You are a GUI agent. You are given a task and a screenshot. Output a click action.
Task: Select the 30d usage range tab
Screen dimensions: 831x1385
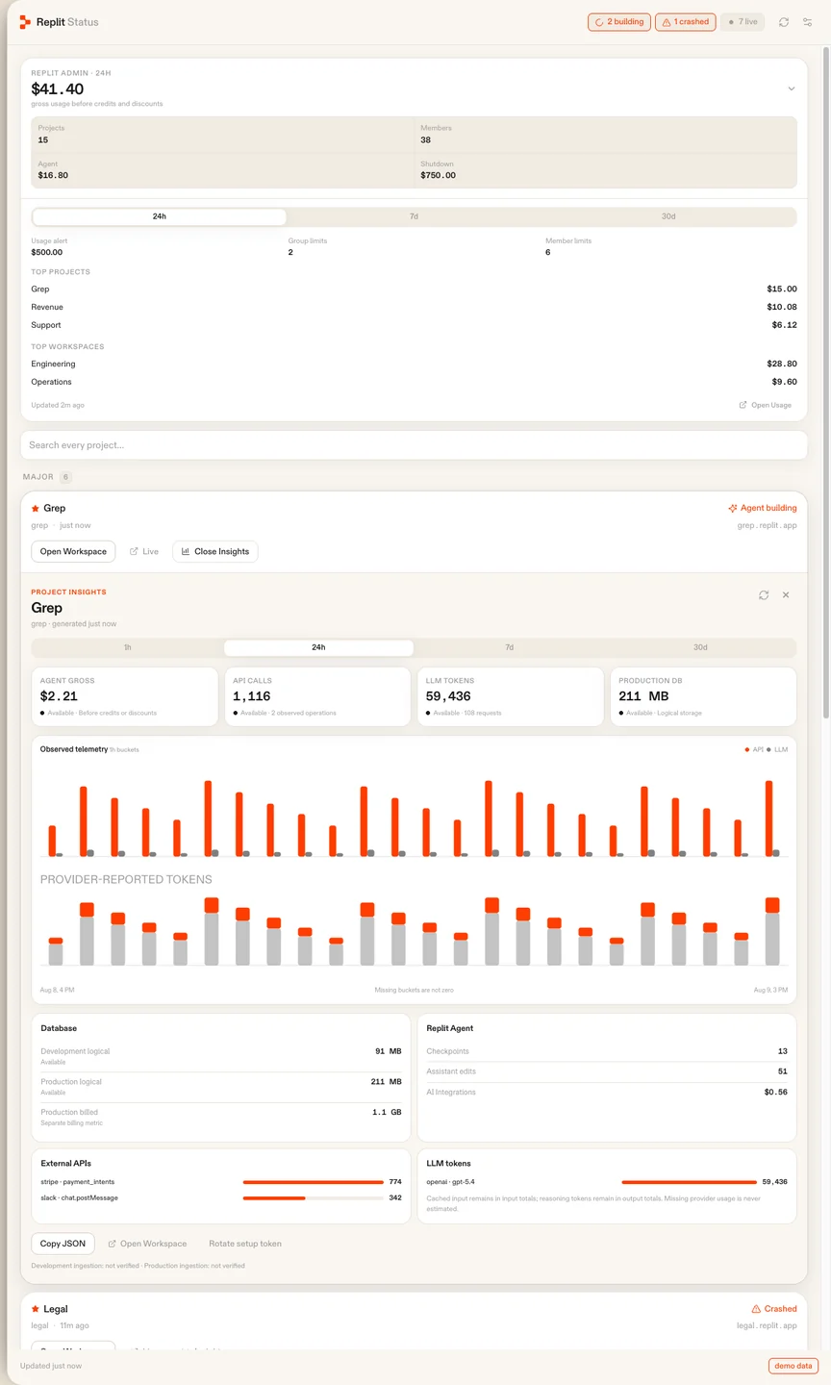tap(668, 216)
